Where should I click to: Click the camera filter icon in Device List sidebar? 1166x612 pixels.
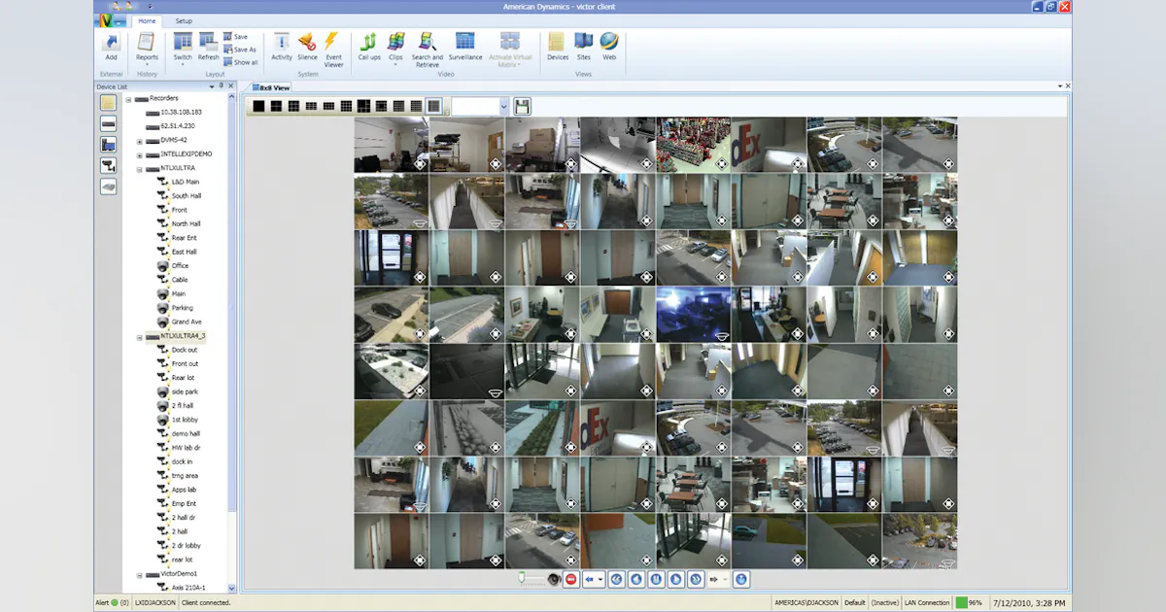point(108,165)
